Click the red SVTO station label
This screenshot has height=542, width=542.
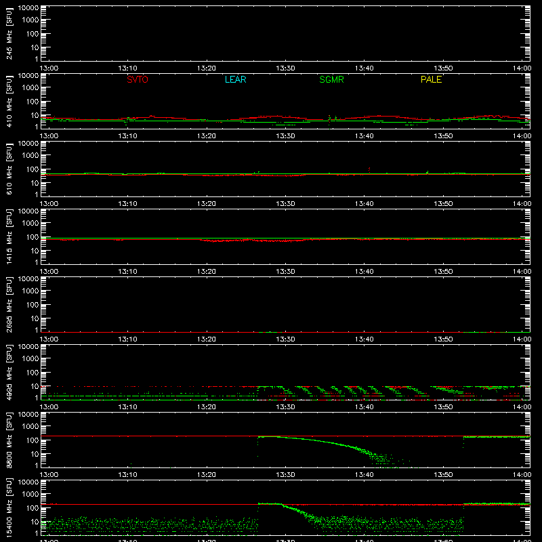[x=138, y=79]
